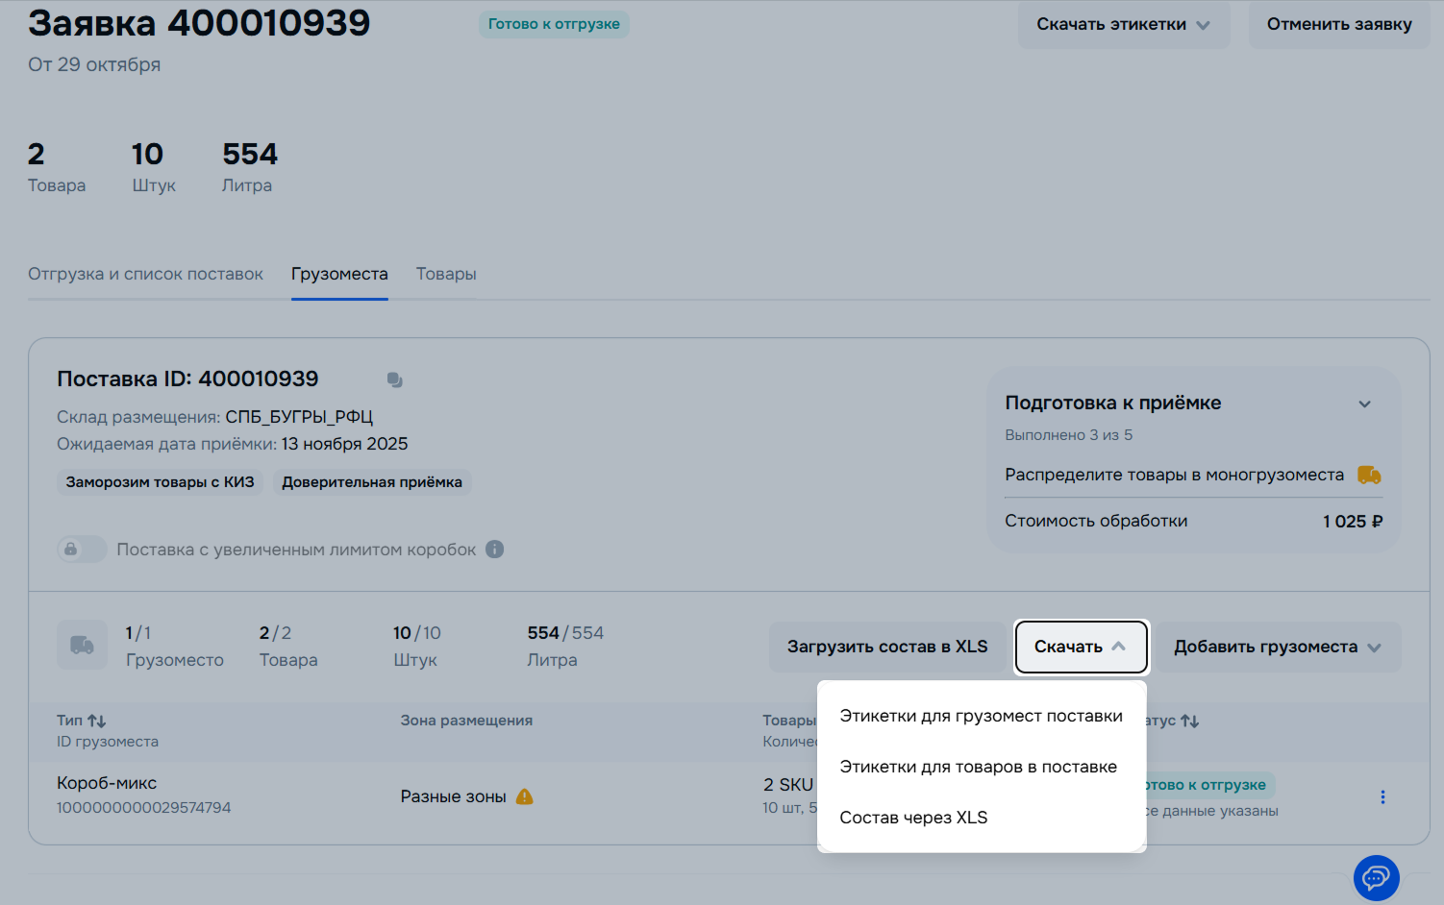This screenshot has height=905, width=1444.
Task: Copy the supply ID 400010939
Action: coord(394,380)
